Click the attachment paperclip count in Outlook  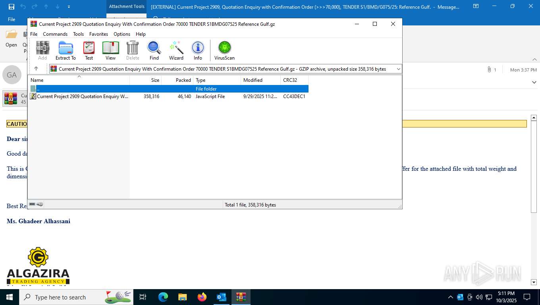coord(492,69)
